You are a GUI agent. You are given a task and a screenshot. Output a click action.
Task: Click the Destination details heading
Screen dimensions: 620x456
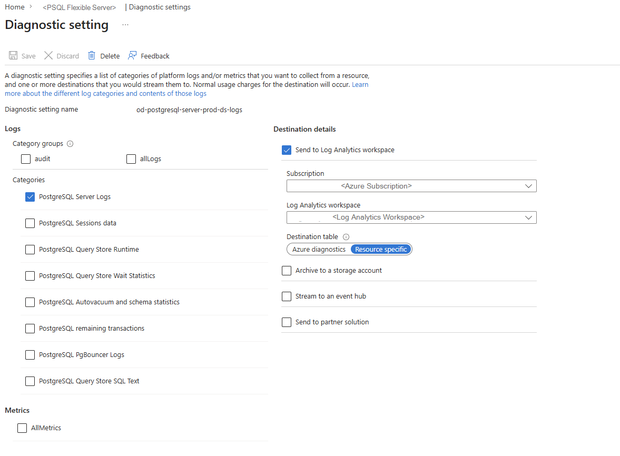coord(304,129)
